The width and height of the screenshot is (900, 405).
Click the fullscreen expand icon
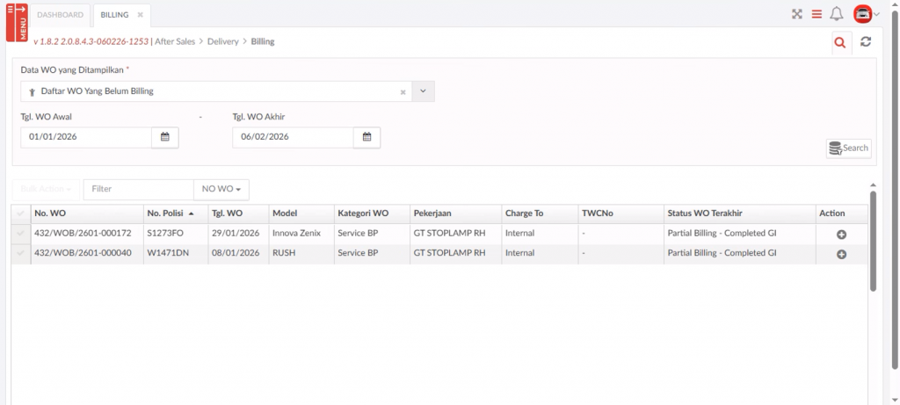coord(797,14)
